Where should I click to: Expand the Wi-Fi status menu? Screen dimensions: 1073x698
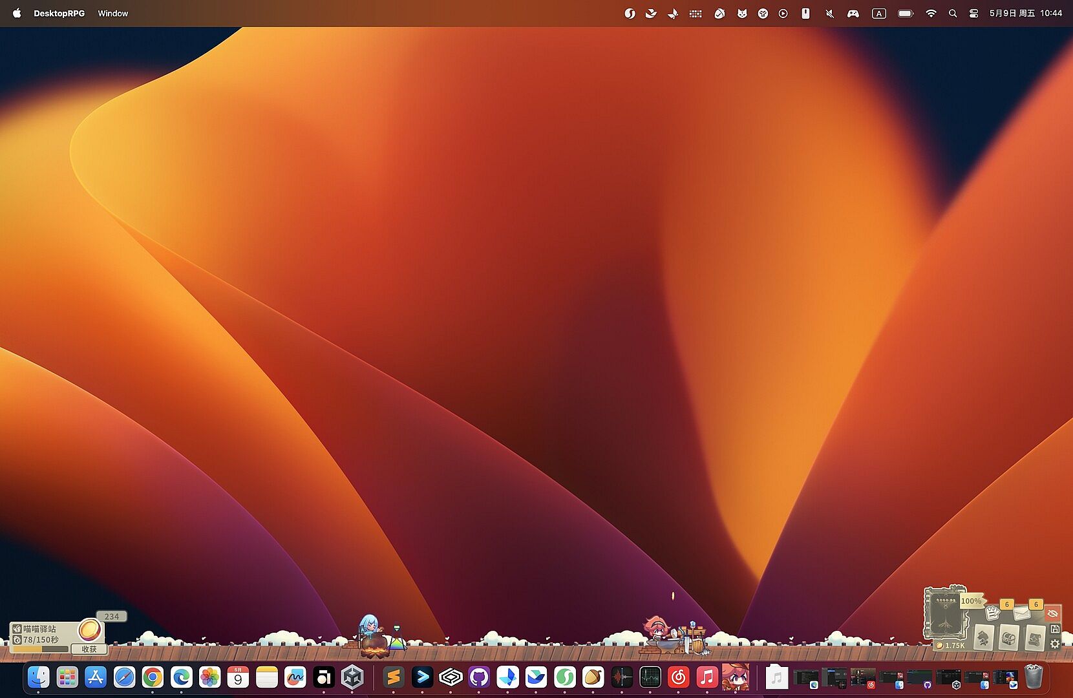(931, 14)
